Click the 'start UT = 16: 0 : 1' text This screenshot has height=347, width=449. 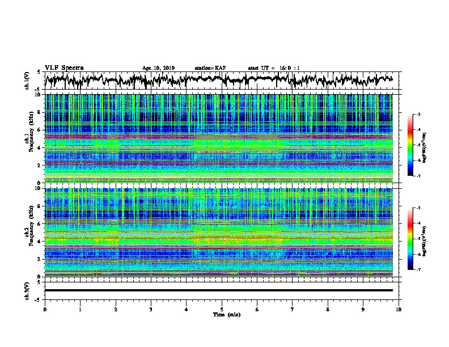tap(274, 68)
